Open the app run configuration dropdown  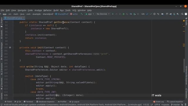pos(90,14)
